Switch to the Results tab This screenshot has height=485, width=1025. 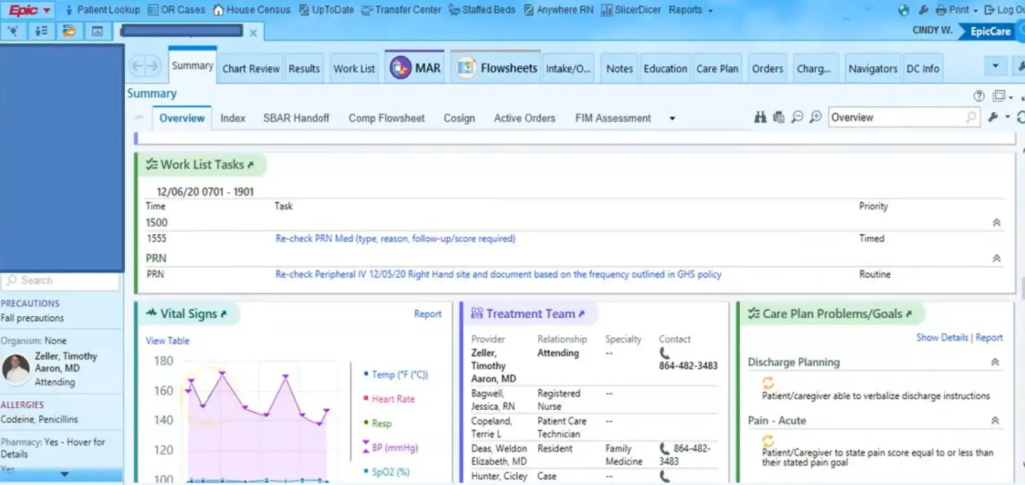point(304,69)
